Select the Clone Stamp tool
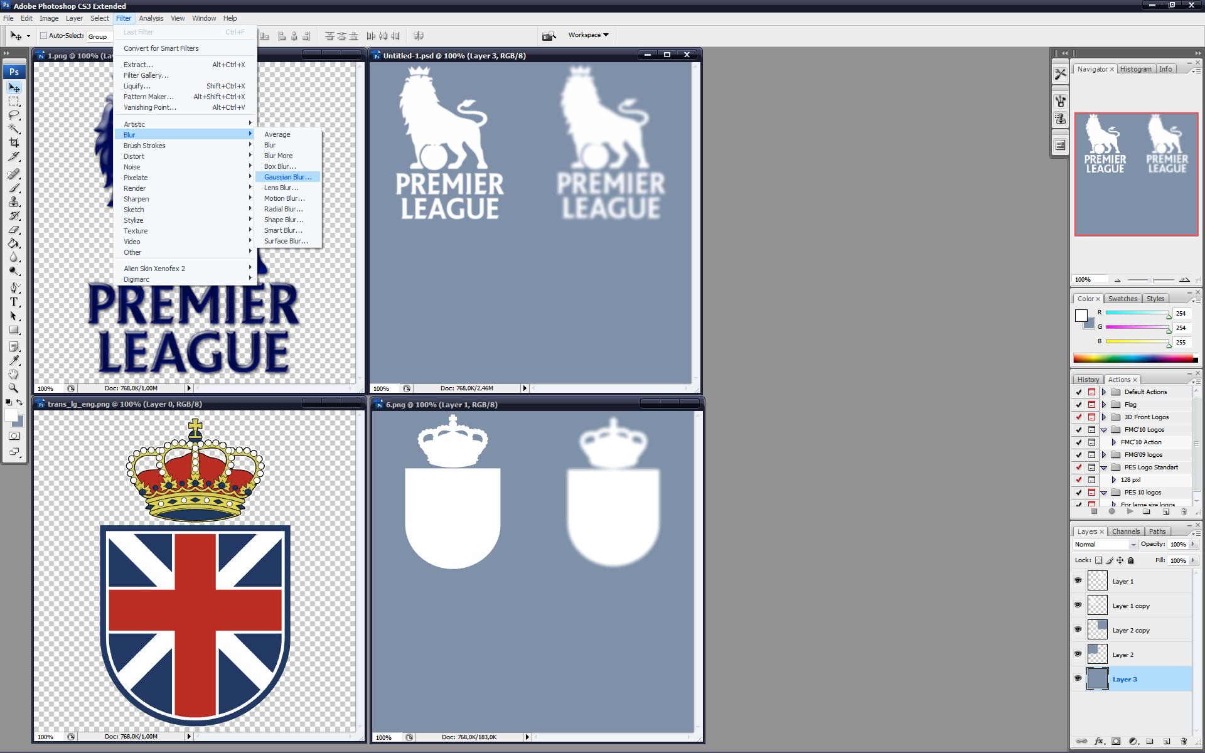The width and height of the screenshot is (1205, 753). tap(14, 201)
